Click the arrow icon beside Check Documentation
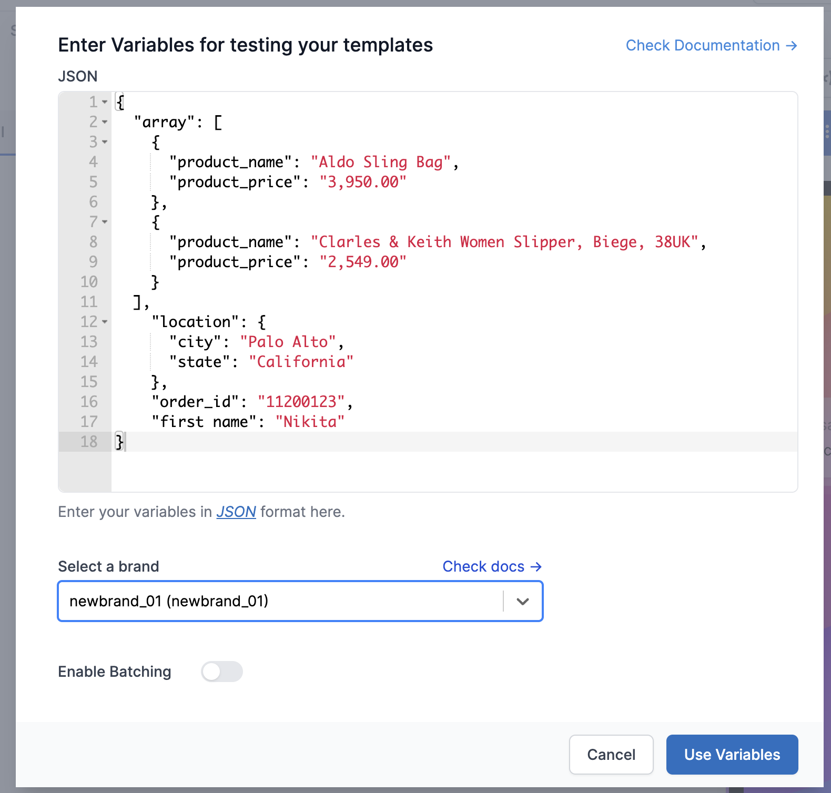 click(x=791, y=46)
